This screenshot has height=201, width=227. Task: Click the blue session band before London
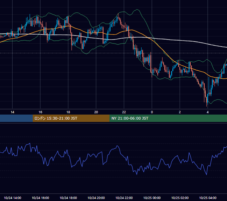tap(16, 118)
